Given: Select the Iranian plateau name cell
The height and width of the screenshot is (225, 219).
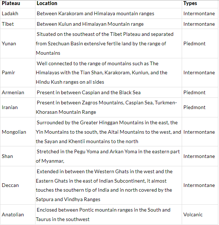Looking at the screenshot, I should 10,107.
